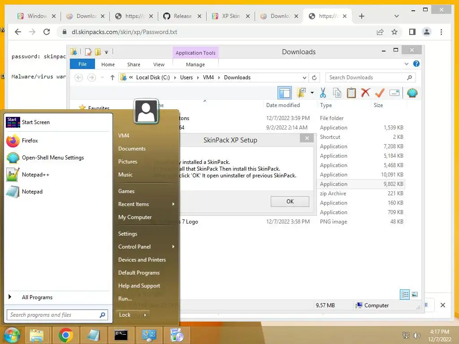This screenshot has width=459, height=344.
Task: Open Explorer Help question mark
Action: pyautogui.click(x=416, y=64)
